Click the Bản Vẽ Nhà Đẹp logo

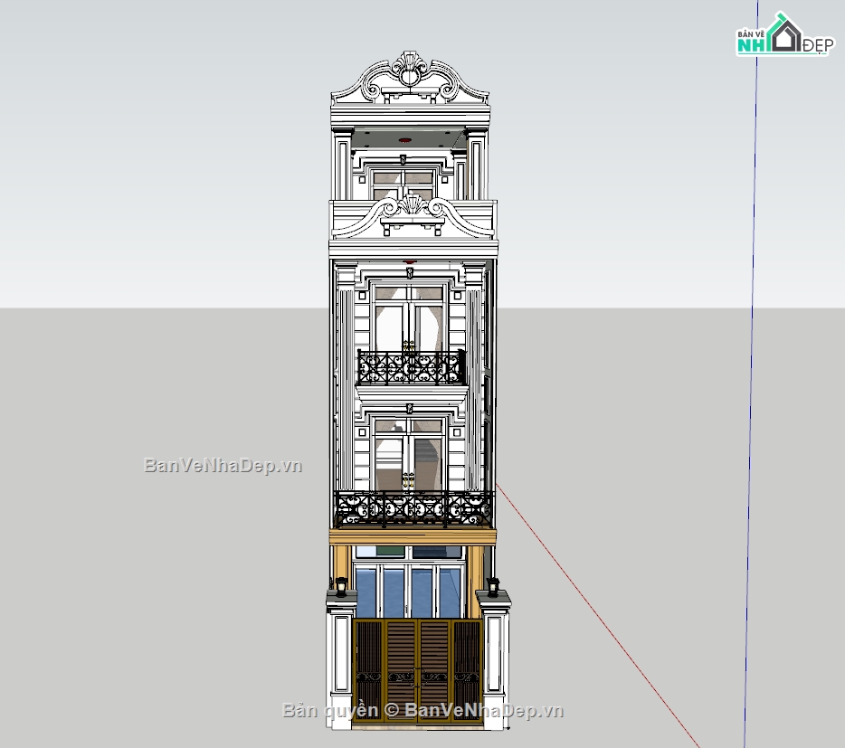tap(782, 36)
